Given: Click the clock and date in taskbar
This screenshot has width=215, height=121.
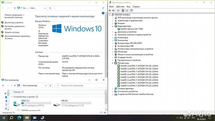Looking at the screenshot, I should (202, 118).
